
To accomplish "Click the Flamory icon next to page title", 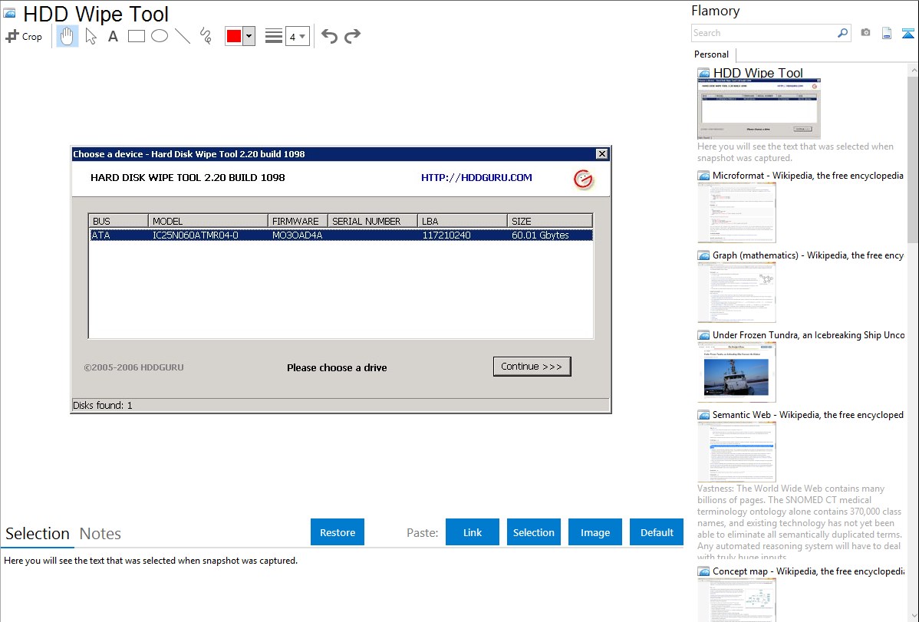I will [x=9, y=13].
